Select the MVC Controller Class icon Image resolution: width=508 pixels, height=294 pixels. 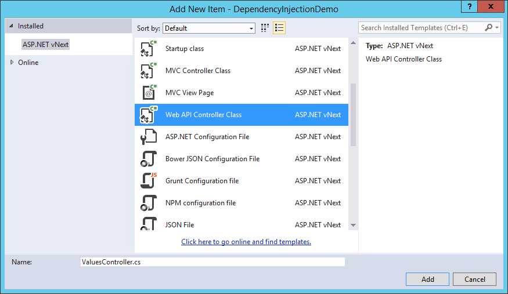[149, 71]
